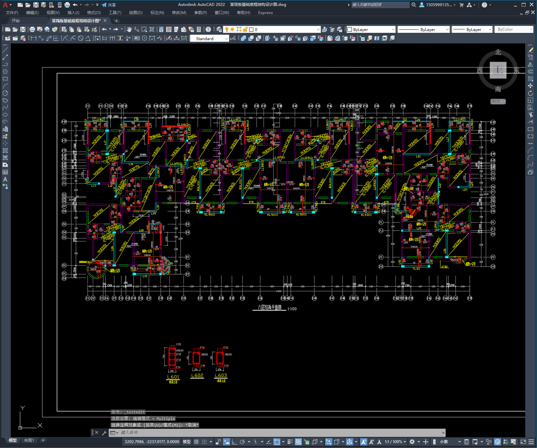537x448 pixels.
Task: Open the Express menu
Action: [x=265, y=13]
